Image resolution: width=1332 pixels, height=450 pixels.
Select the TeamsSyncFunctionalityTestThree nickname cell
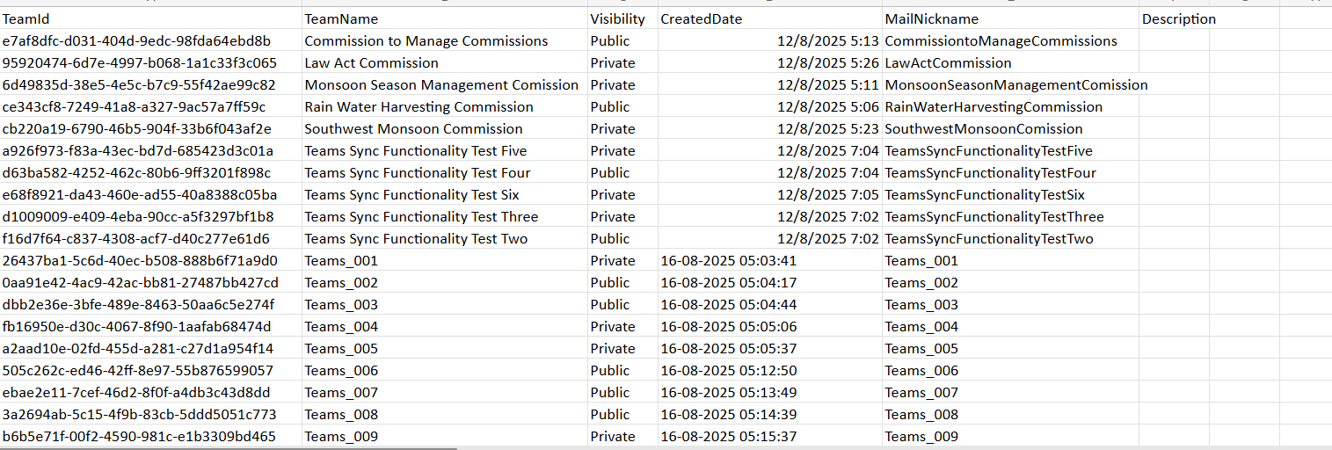994,216
